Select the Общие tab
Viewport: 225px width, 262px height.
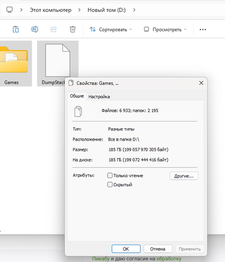coord(77,96)
